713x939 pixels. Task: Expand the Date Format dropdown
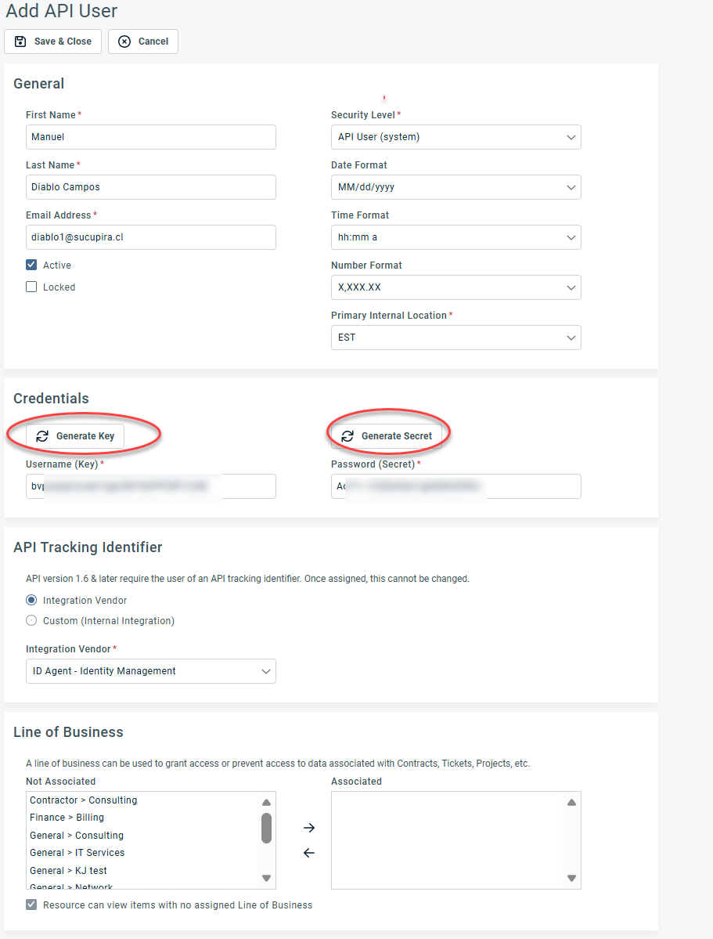pos(456,187)
